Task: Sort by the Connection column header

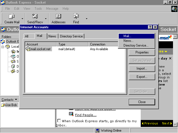Action: click(103, 44)
